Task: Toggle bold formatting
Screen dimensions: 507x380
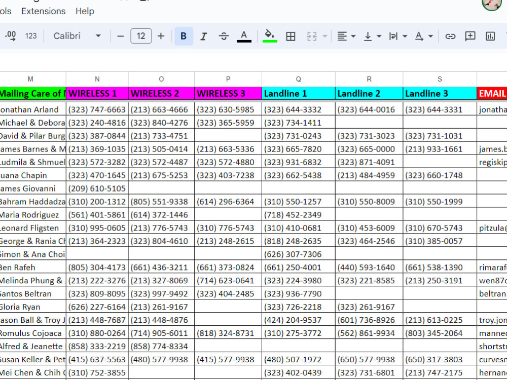Action: (x=184, y=36)
